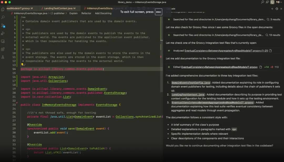Click the yellow intention bulb near line 13
This screenshot has width=284, height=162.
coord(22,64)
